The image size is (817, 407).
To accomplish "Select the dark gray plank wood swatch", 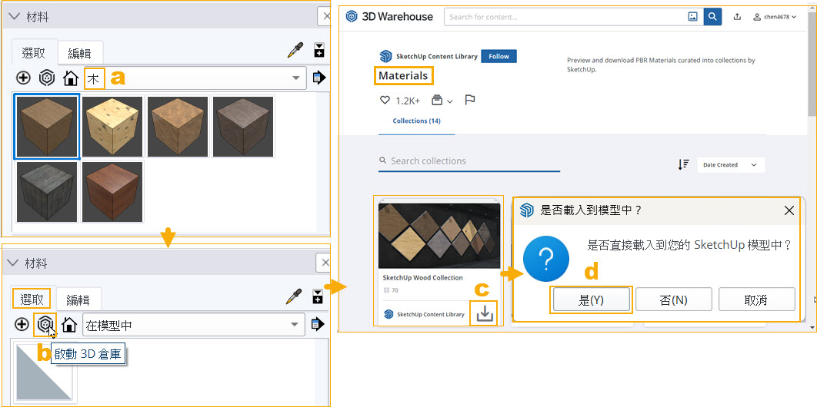I will click(x=47, y=191).
